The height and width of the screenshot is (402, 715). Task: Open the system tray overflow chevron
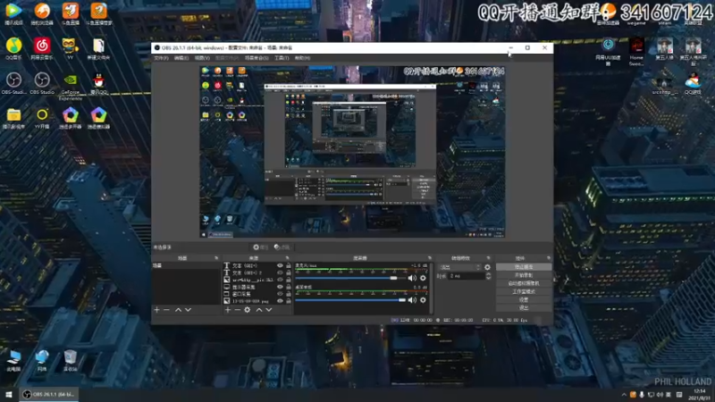[x=624, y=395]
